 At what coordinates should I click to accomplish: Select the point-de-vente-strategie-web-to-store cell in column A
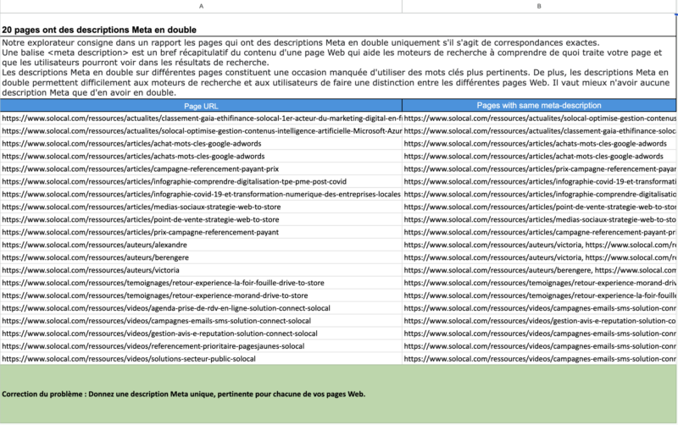(201, 219)
